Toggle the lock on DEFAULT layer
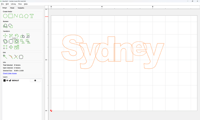Screen dimensions: 200x120 (x=10, y=80)
